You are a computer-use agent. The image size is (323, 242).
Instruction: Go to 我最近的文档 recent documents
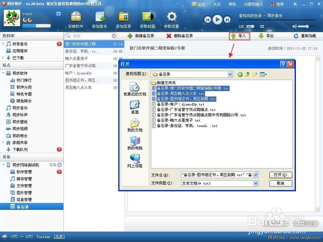click(135, 89)
